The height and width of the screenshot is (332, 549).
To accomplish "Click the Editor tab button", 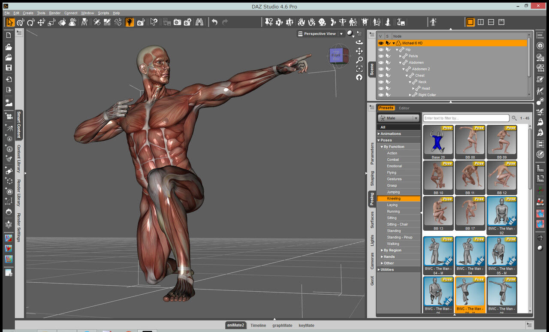I will click(404, 108).
